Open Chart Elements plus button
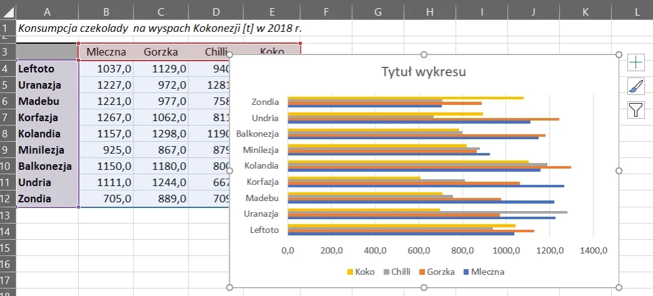This screenshot has width=653, height=296. click(x=635, y=62)
